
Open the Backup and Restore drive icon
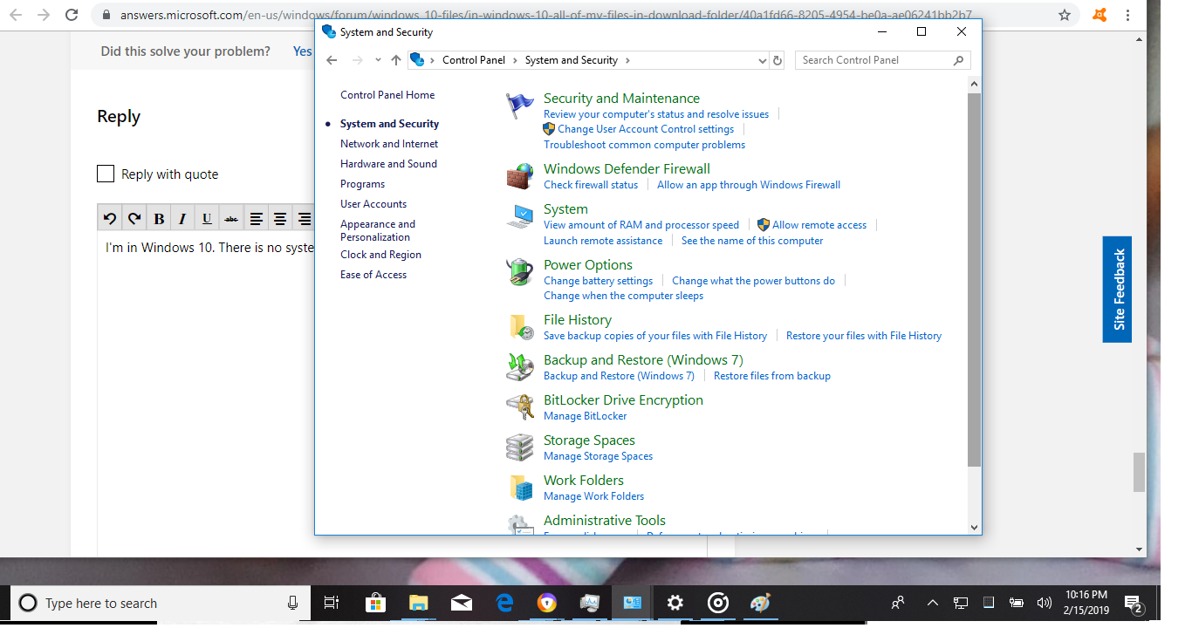click(520, 367)
